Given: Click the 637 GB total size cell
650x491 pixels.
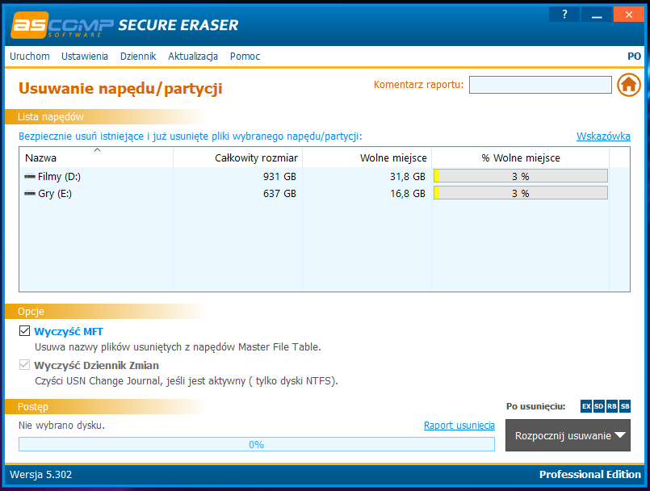Looking at the screenshot, I should point(279,194).
